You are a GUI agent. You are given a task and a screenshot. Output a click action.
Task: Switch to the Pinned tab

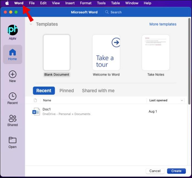67,91
